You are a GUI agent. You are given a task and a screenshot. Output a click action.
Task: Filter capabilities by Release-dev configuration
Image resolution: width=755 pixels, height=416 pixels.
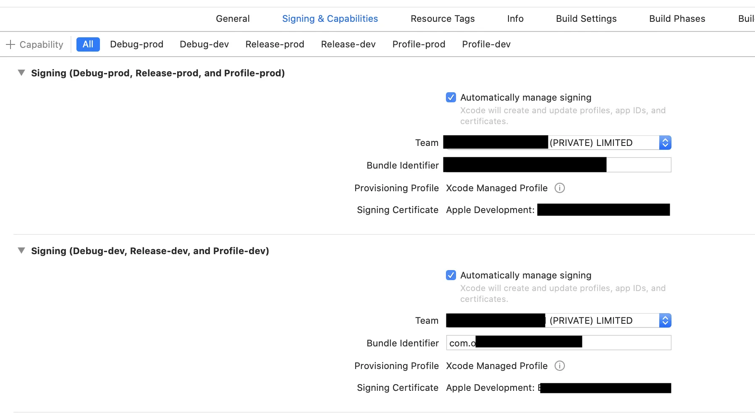coord(348,44)
